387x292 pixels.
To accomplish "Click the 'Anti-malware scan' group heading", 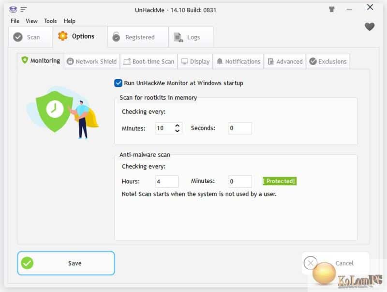I will (x=145, y=155).
